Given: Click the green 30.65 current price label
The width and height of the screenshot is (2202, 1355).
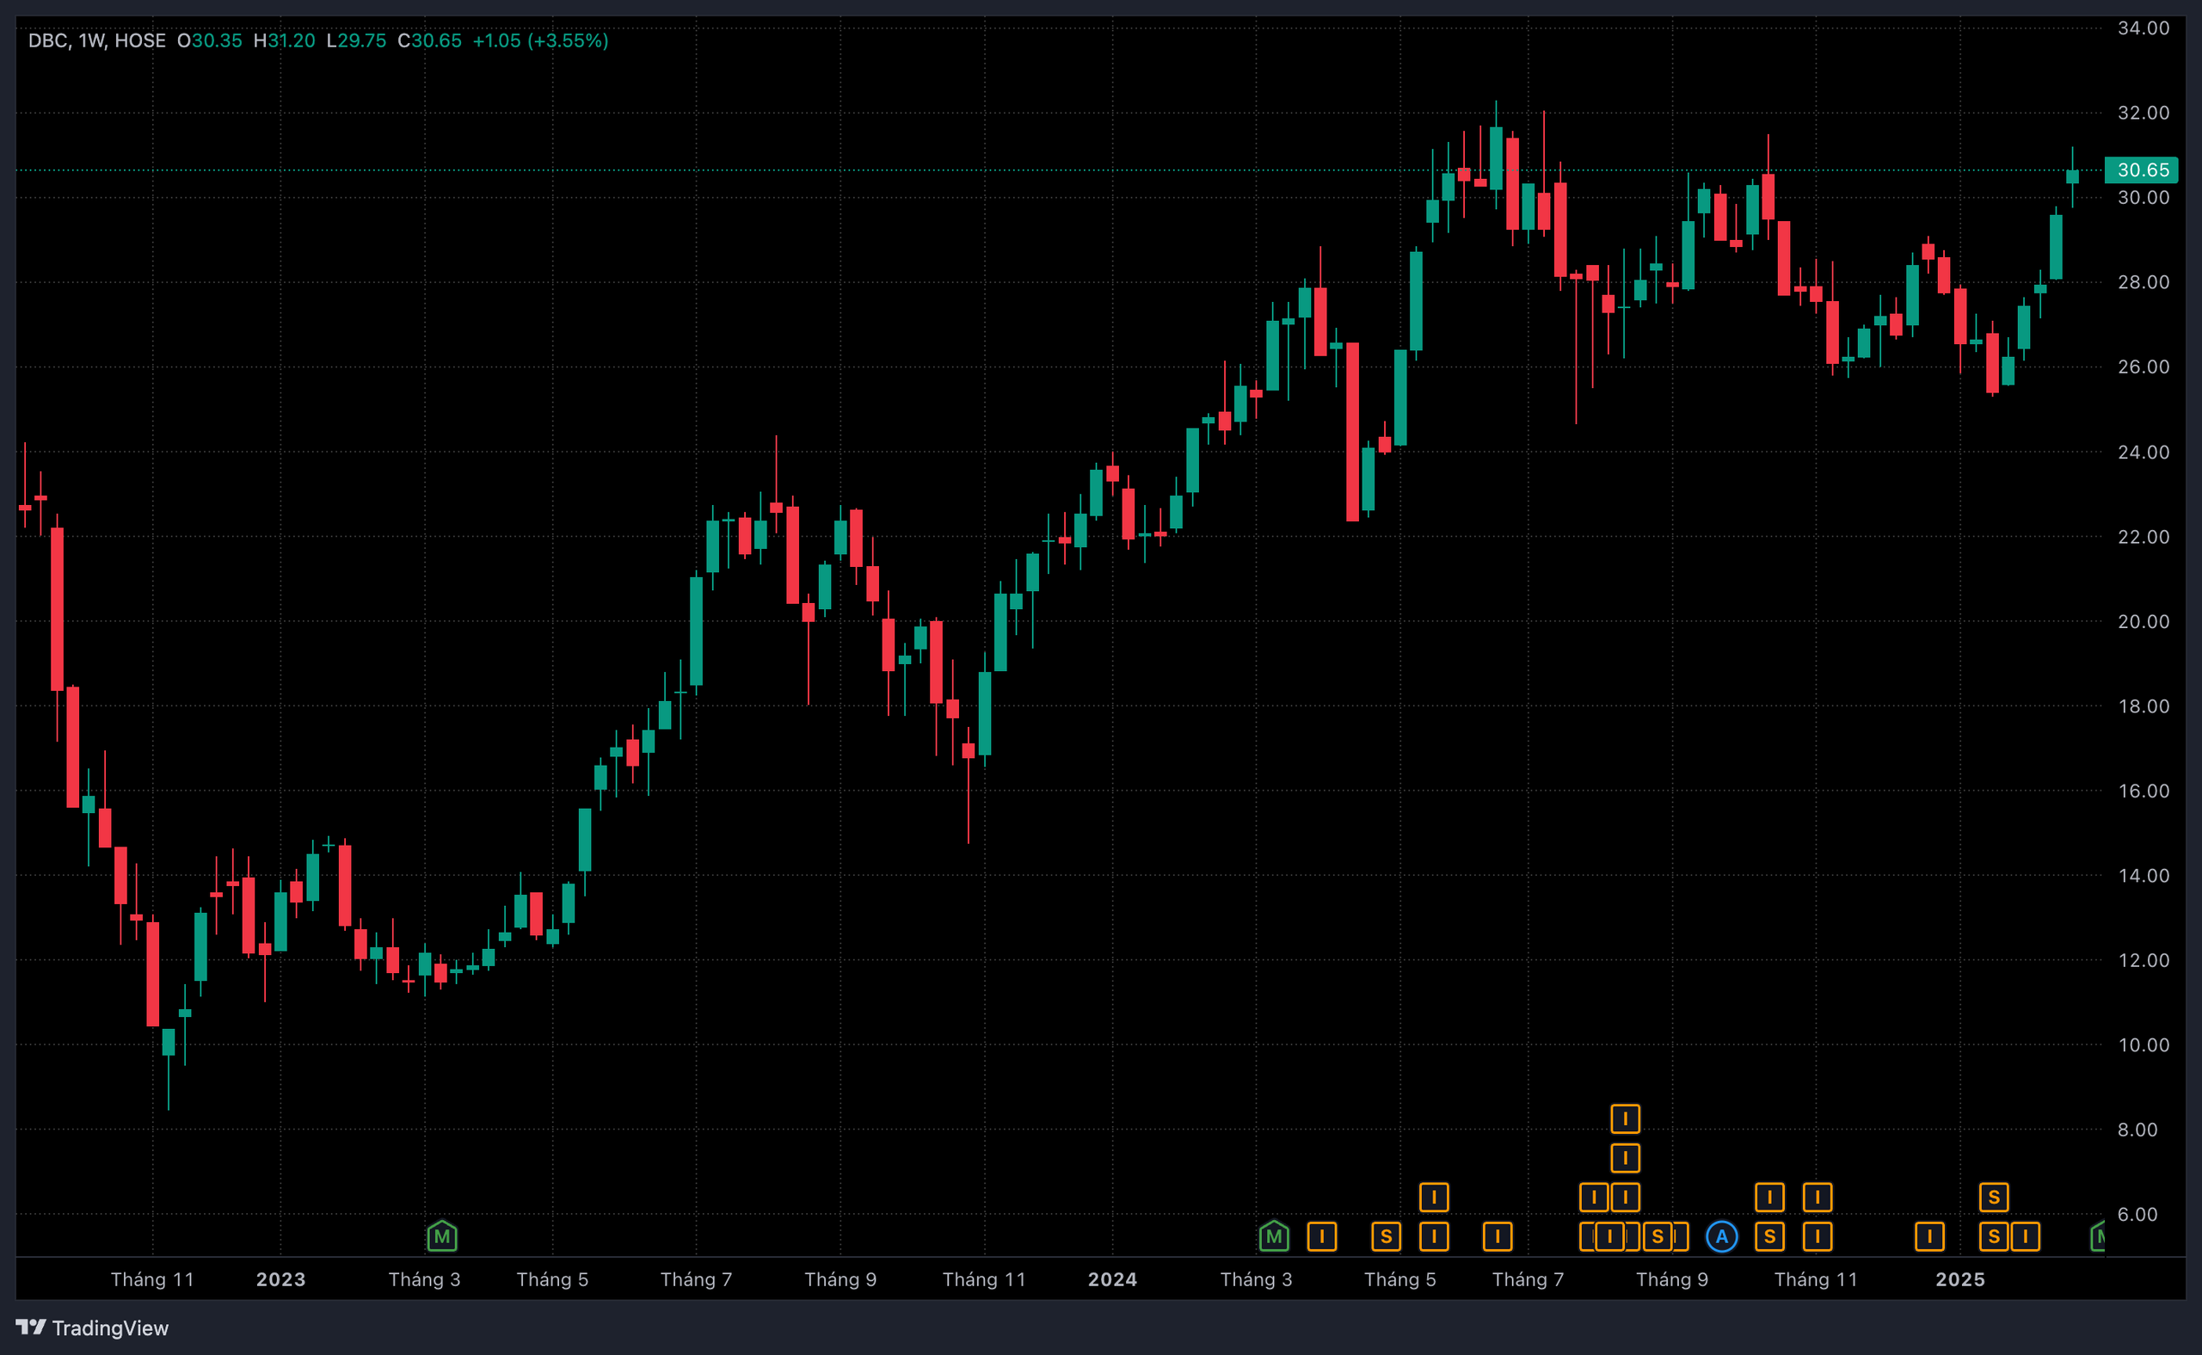Looking at the screenshot, I should coord(2141,169).
